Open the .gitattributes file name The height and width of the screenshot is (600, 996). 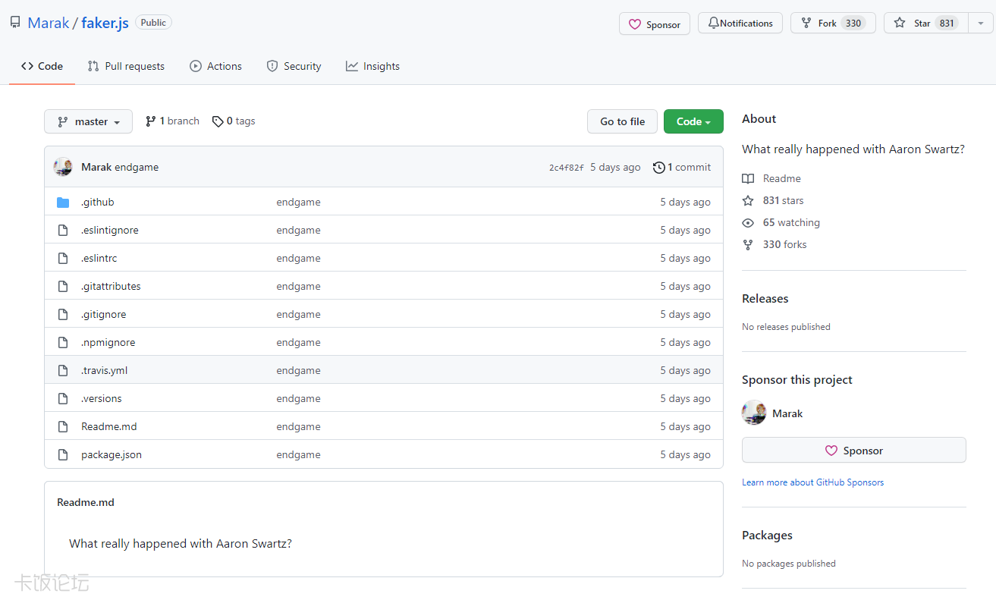pos(111,287)
